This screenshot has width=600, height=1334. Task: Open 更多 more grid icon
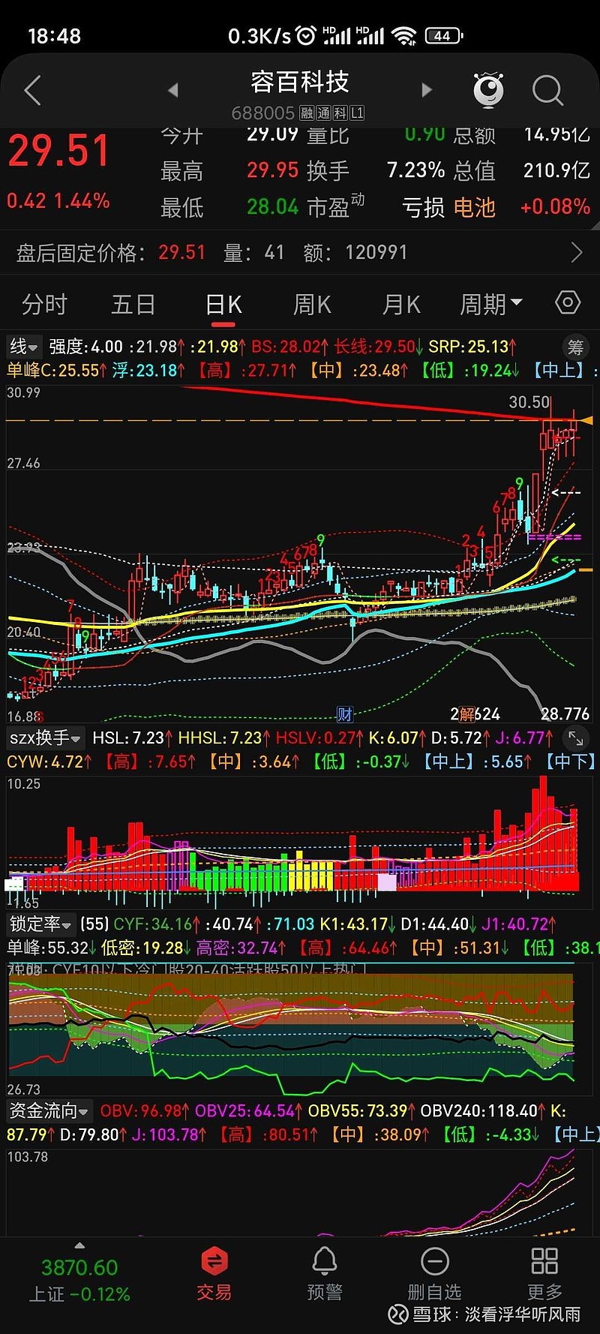[x=544, y=1275]
